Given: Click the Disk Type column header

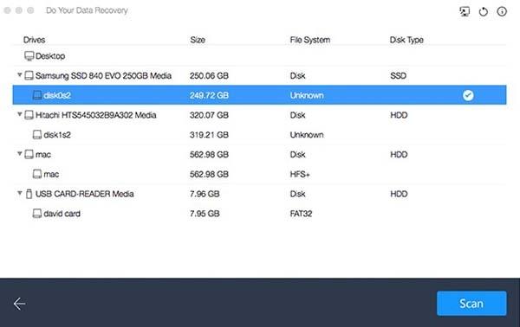Looking at the screenshot, I should 406,40.
